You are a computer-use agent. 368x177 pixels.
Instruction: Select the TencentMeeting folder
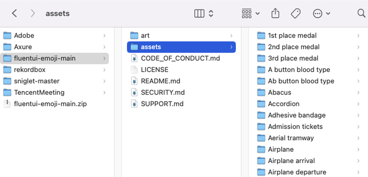point(54,93)
